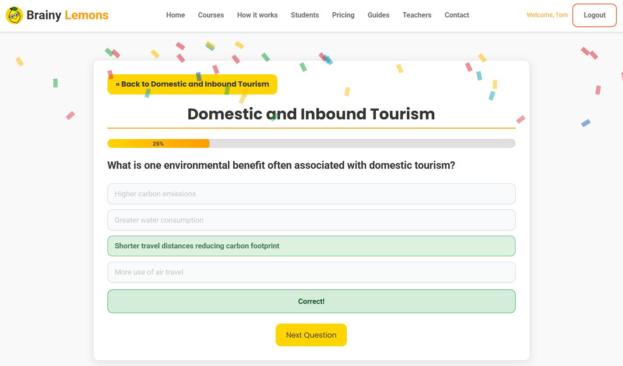Image resolution: width=623 pixels, height=366 pixels.
Task: Click the 'Correct!' feedback banner
Action: tap(311, 301)
